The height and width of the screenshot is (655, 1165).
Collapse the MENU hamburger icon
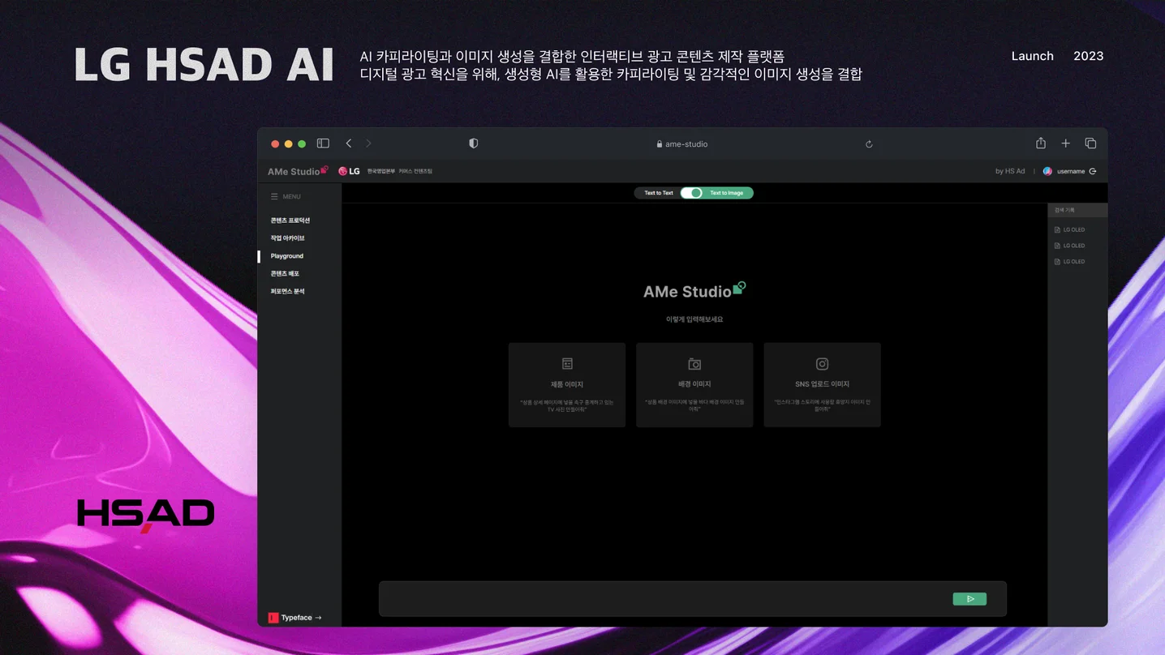pos(274,196)
